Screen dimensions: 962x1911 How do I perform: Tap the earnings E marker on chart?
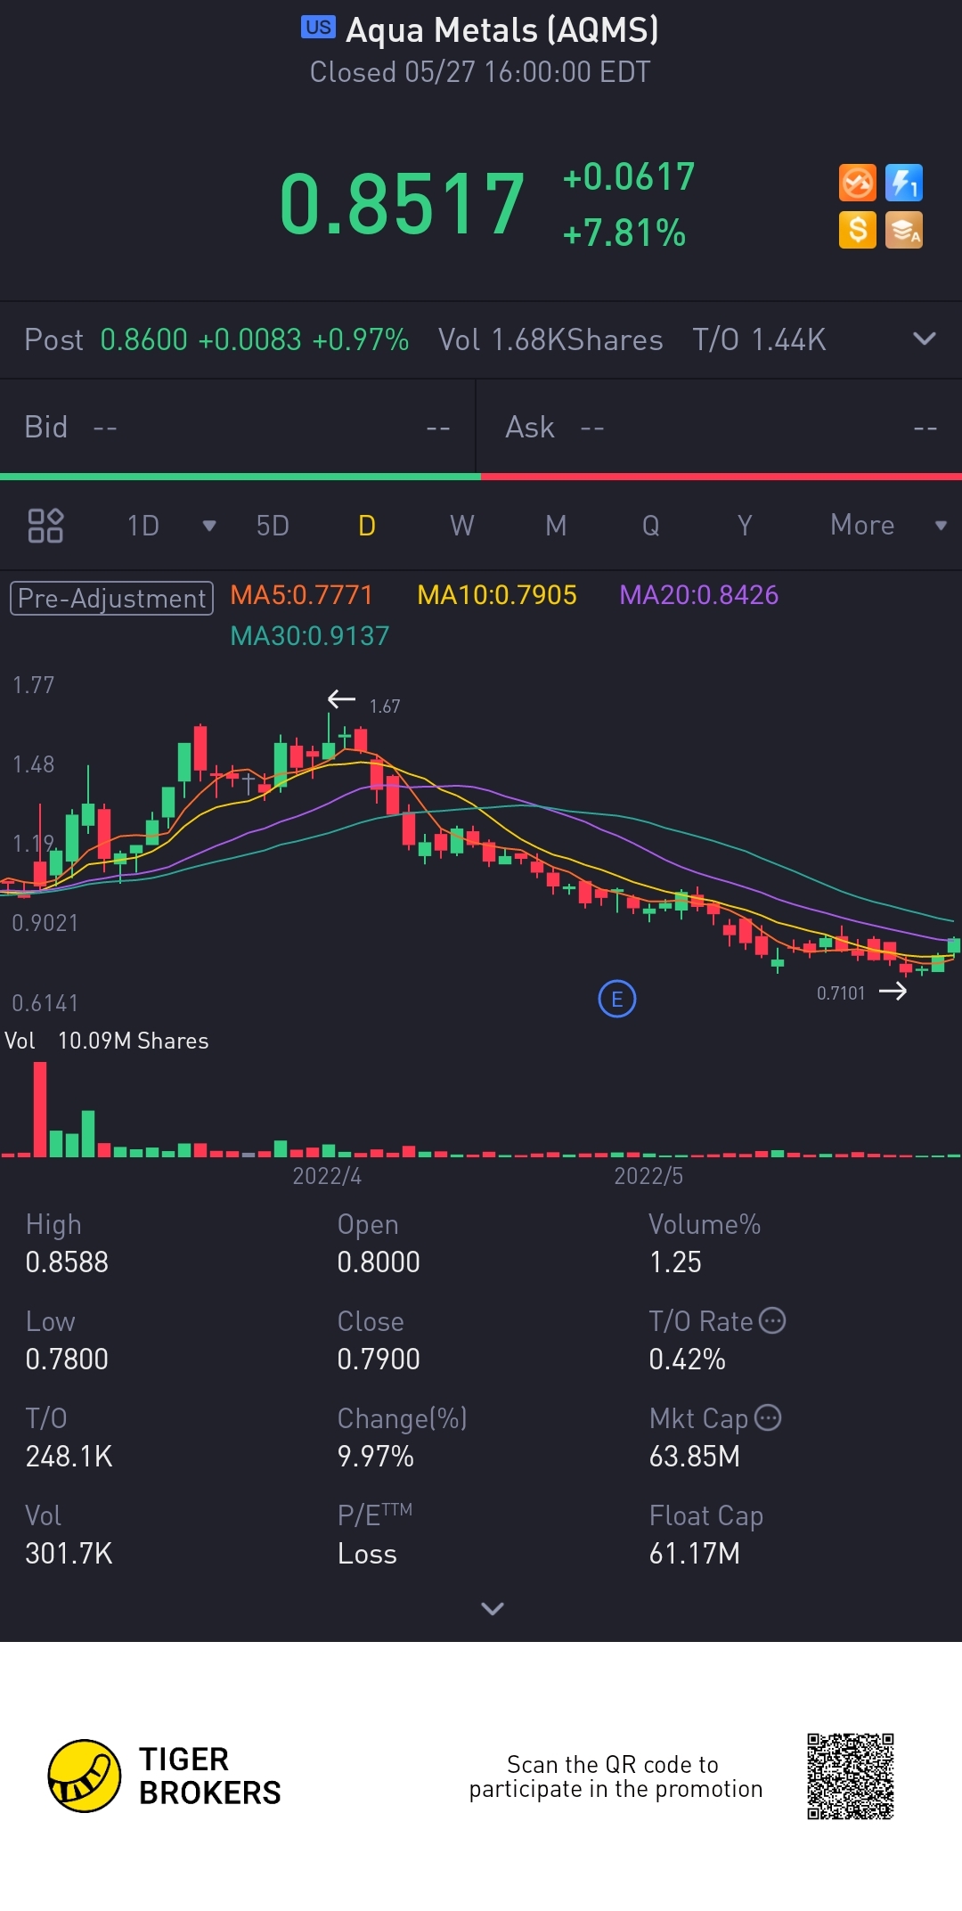click(617, 999)
